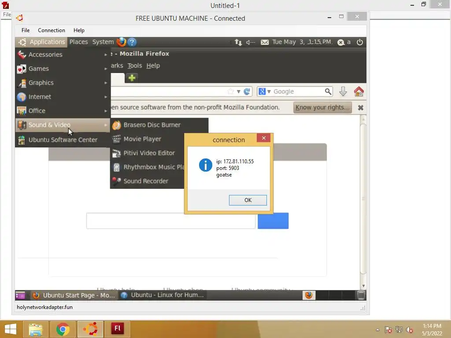Screen dimensions: 451x338
Task: Show hidden system tray icons
Action: click(x=377, y=330)
